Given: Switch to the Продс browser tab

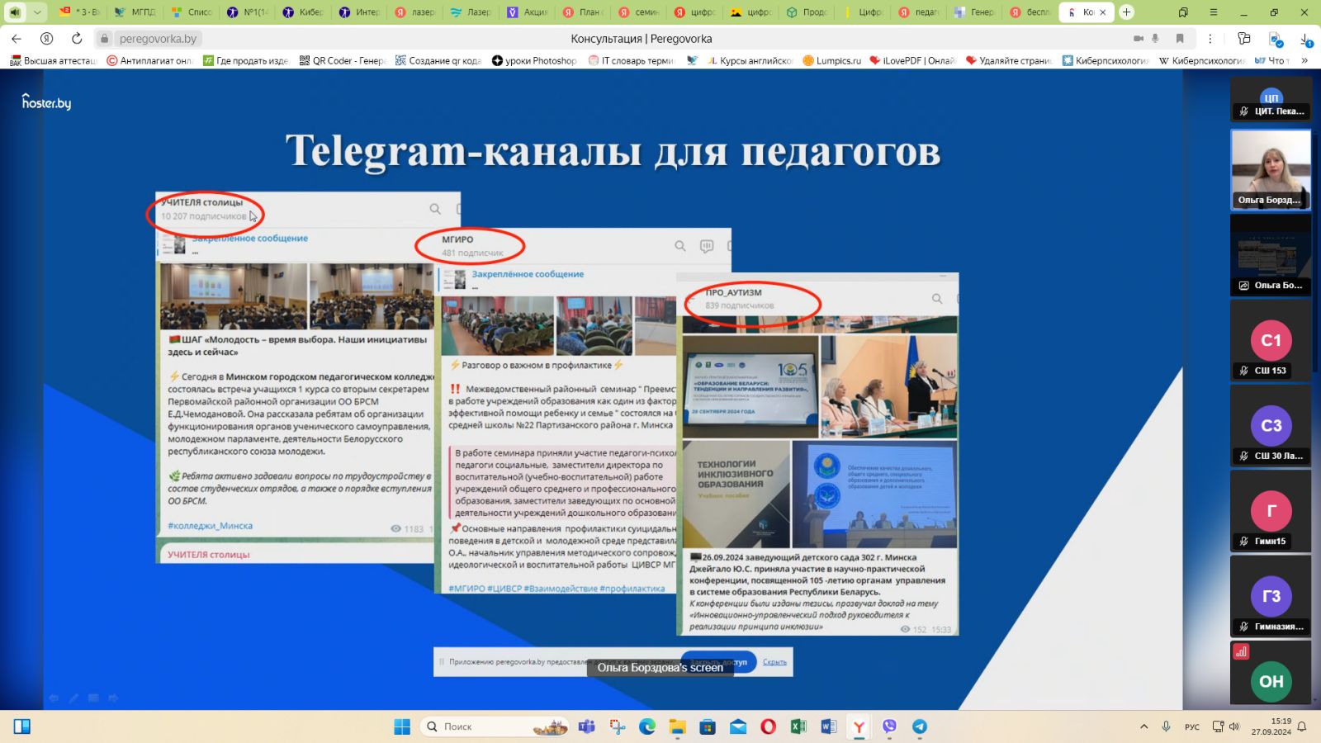Looking at the screenshot, I should (x=807, y=12).
